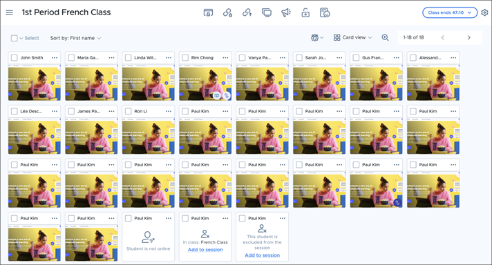Open the groups icon dropdown
Screen dimensions: 492x265
[x=317, y=37]
